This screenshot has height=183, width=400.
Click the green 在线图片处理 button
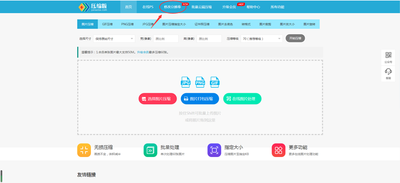(x=242, y=99)
